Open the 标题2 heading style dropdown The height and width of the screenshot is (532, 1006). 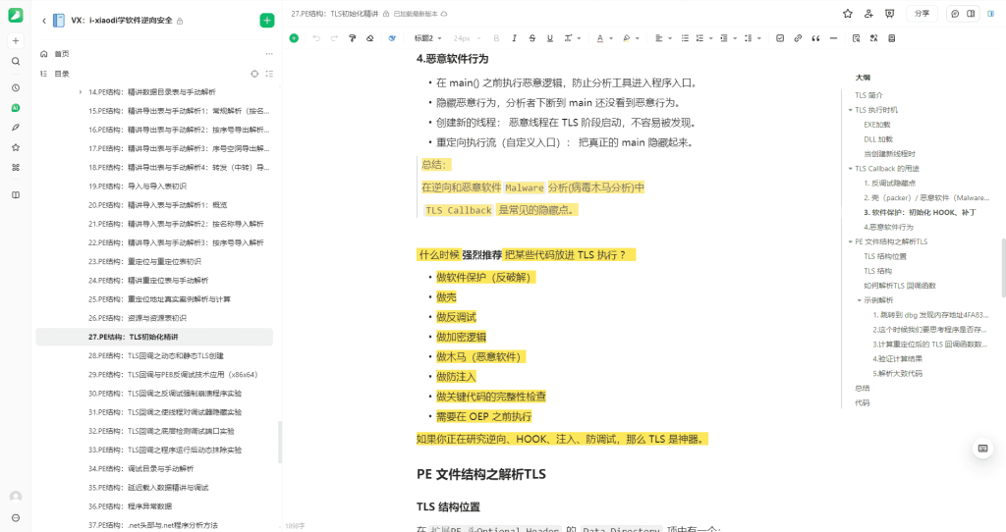pos(427,38)
